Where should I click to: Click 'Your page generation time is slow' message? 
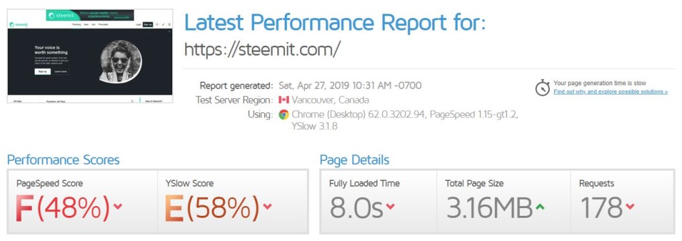coord(600,83)
